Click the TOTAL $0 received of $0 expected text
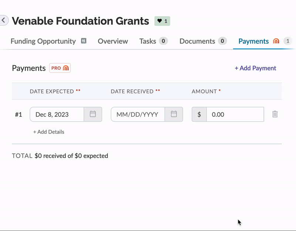Image resolution: width=296 pixels, height=231 pixels. (x=60, y=156)
